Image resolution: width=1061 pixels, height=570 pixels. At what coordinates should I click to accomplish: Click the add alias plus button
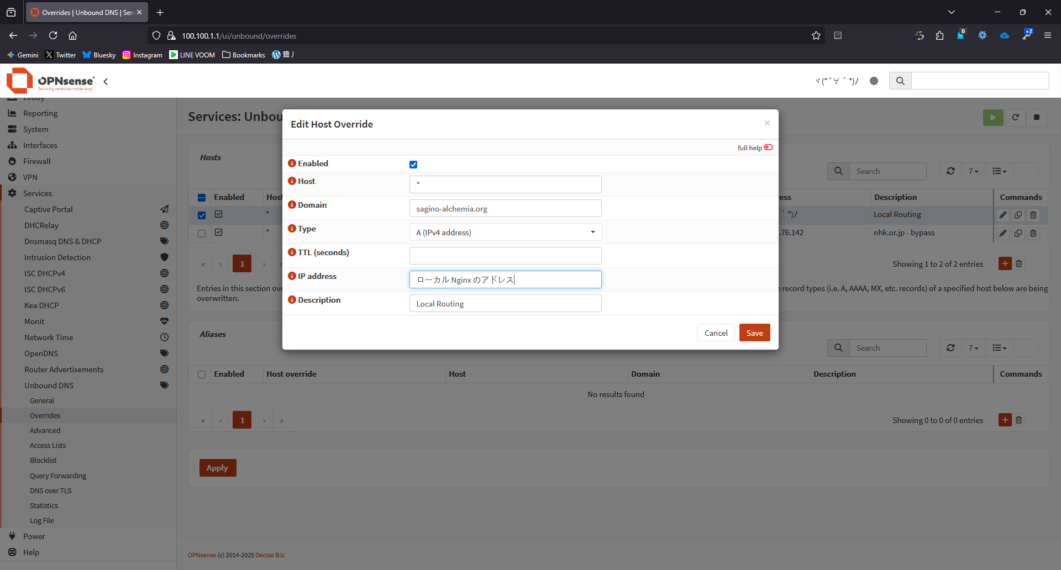pos(1005,420)
